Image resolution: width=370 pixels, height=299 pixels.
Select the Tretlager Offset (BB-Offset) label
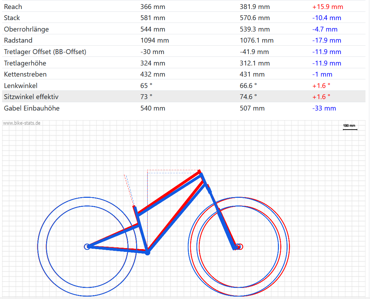click(x=45, y=52)
